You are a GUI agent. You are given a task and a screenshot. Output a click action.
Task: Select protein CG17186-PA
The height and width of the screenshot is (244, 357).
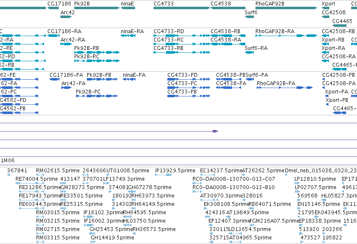(x=66, y=75)
